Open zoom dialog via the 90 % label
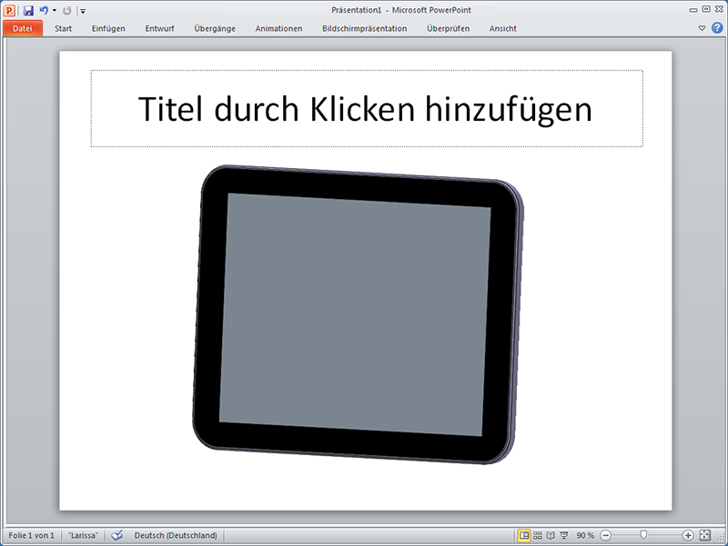728x546 pixels. tap(585, 535)
